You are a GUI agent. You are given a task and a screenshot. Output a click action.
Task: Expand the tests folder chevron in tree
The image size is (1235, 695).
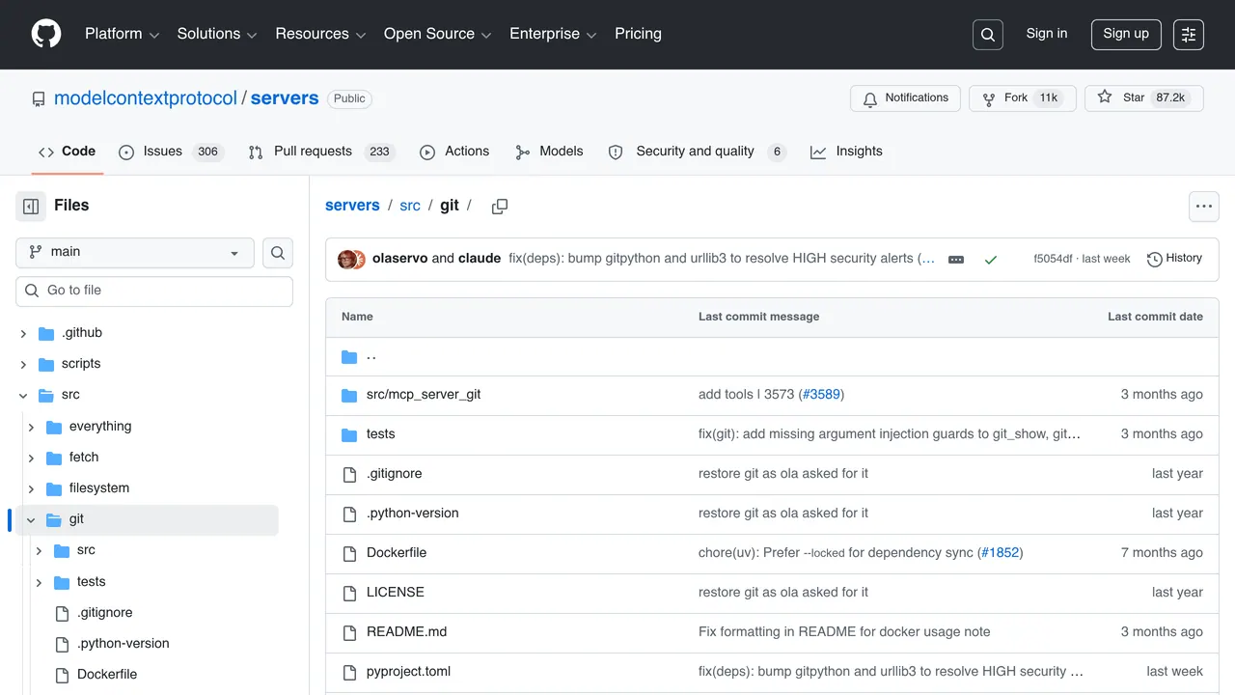pos(39,582)
